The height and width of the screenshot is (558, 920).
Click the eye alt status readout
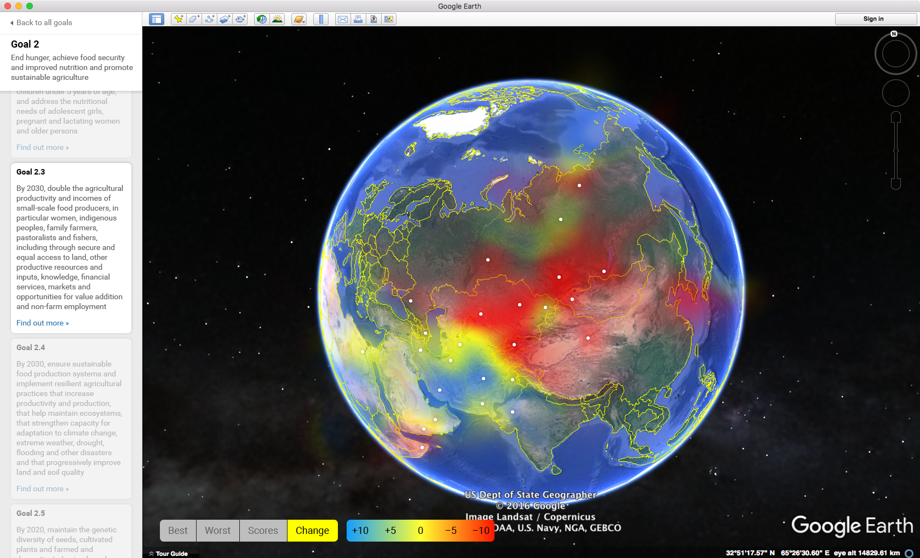click(x=867, y=553)
